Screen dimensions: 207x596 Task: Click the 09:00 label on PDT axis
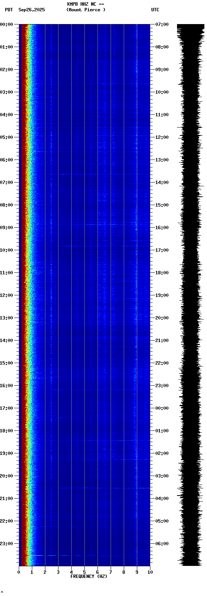[7, 228]
